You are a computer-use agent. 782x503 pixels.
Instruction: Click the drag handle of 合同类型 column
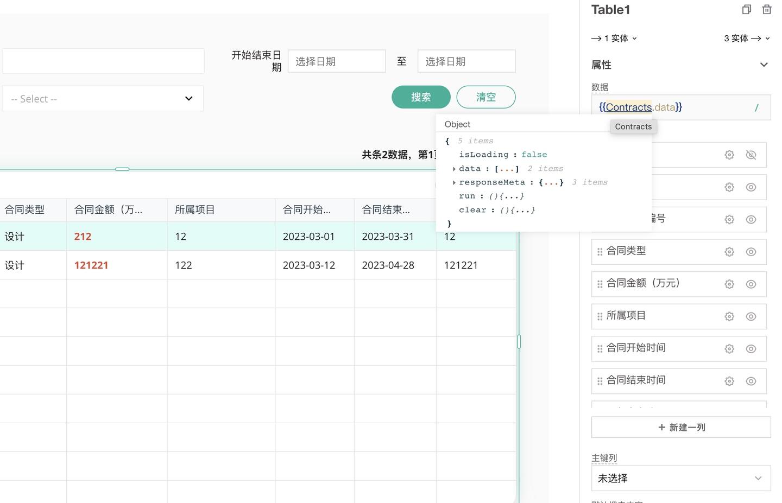[600, 252]
